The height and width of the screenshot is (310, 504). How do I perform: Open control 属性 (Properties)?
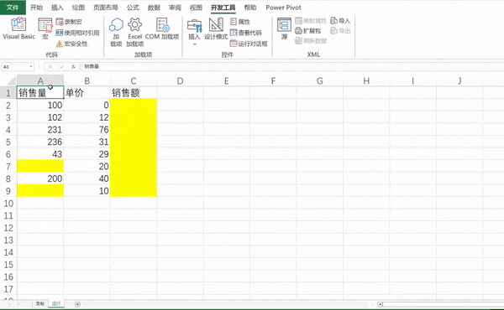[x=240, y=22]
